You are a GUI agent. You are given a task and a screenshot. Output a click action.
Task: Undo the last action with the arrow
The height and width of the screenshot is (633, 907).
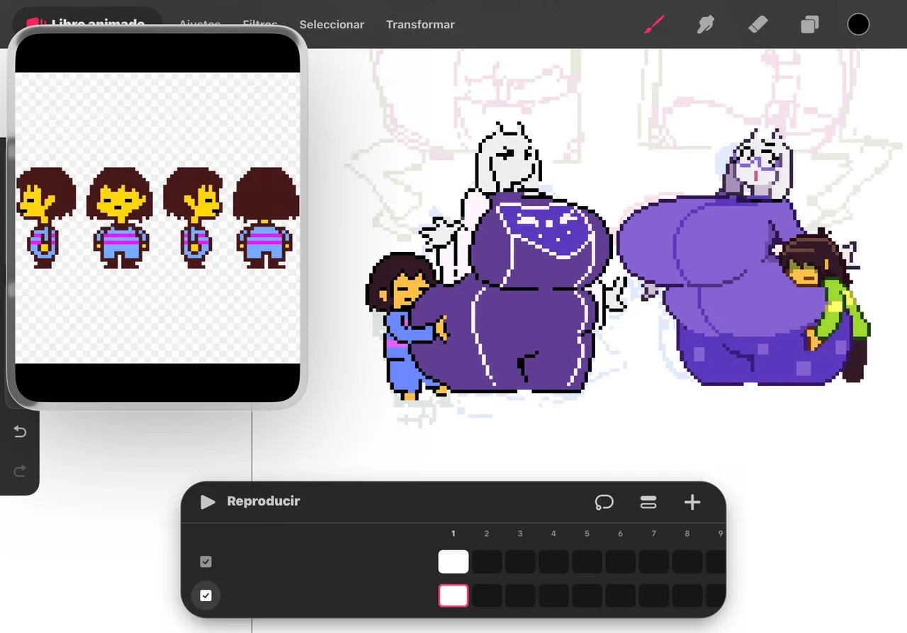coord(20,431)
